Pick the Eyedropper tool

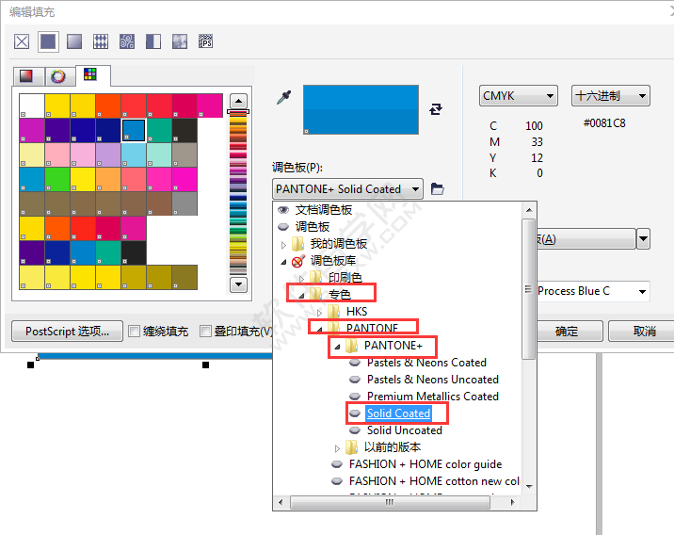click(x=284, y=98)
